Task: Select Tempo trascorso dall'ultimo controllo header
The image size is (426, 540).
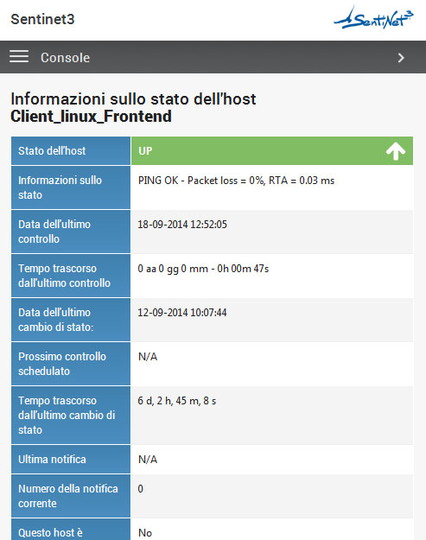Action: 71,276
